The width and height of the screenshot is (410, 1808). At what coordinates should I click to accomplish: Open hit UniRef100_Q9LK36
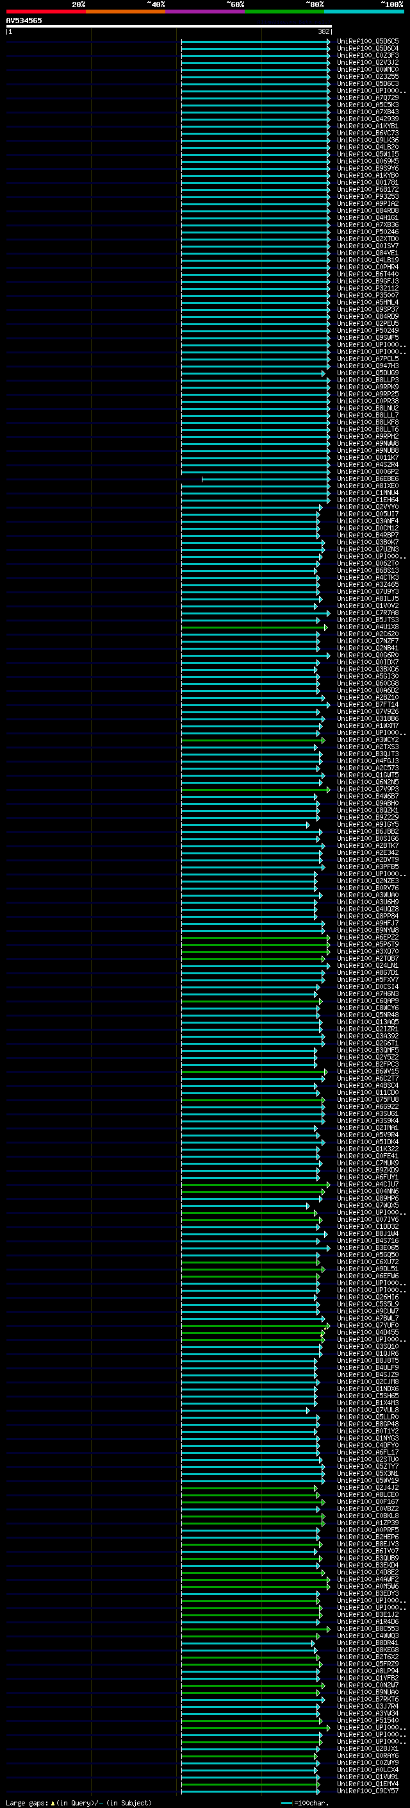[368, 140]
